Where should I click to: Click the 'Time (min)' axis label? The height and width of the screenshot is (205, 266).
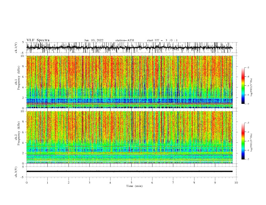pyautogui.click(x=134, y=186)
